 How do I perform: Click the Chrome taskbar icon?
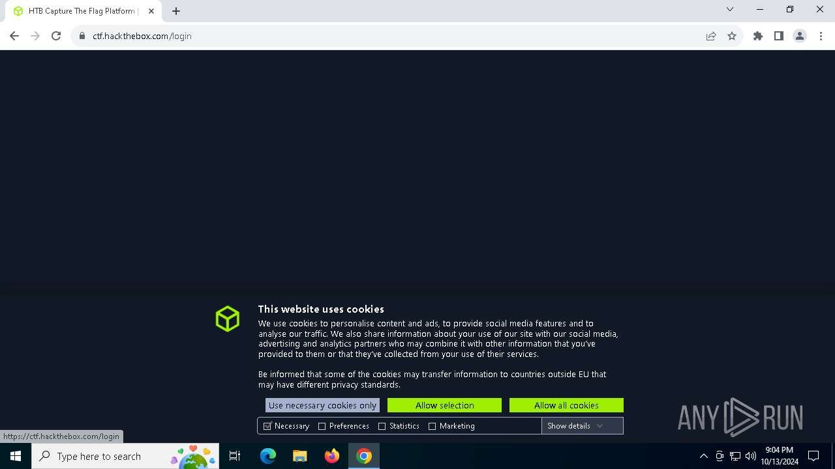pos(364,456)
